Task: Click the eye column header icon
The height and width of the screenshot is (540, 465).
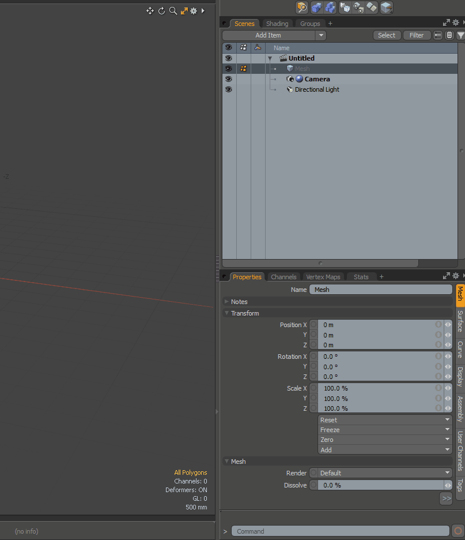Action: (228, 47)
